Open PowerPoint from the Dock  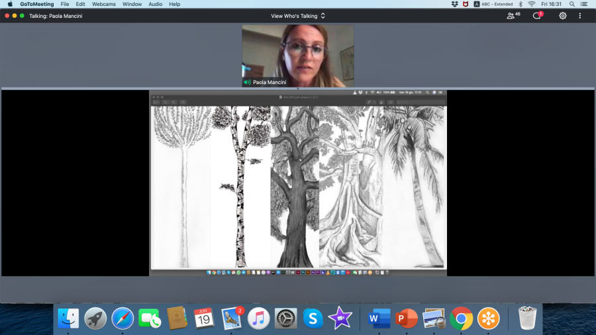pos(407,318)
